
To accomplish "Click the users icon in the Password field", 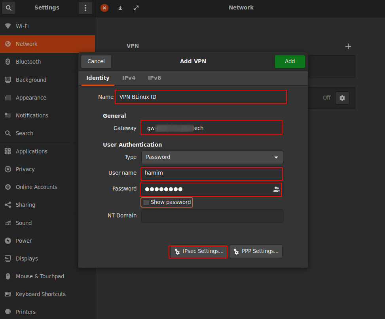I will [x=276, y=189].
